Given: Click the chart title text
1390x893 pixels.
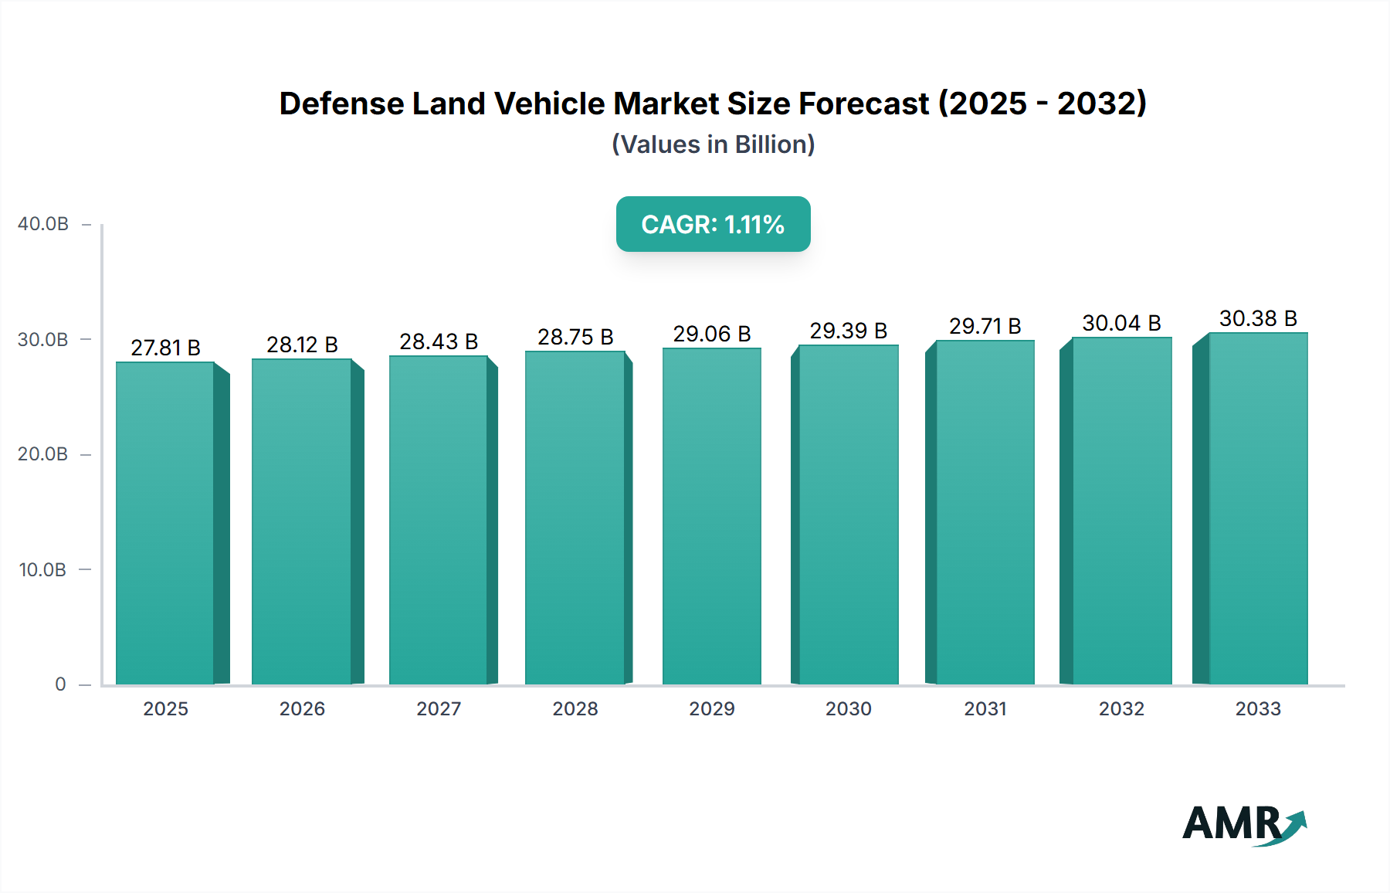Looking at the screenshot, I should click(x=714, y=104).
